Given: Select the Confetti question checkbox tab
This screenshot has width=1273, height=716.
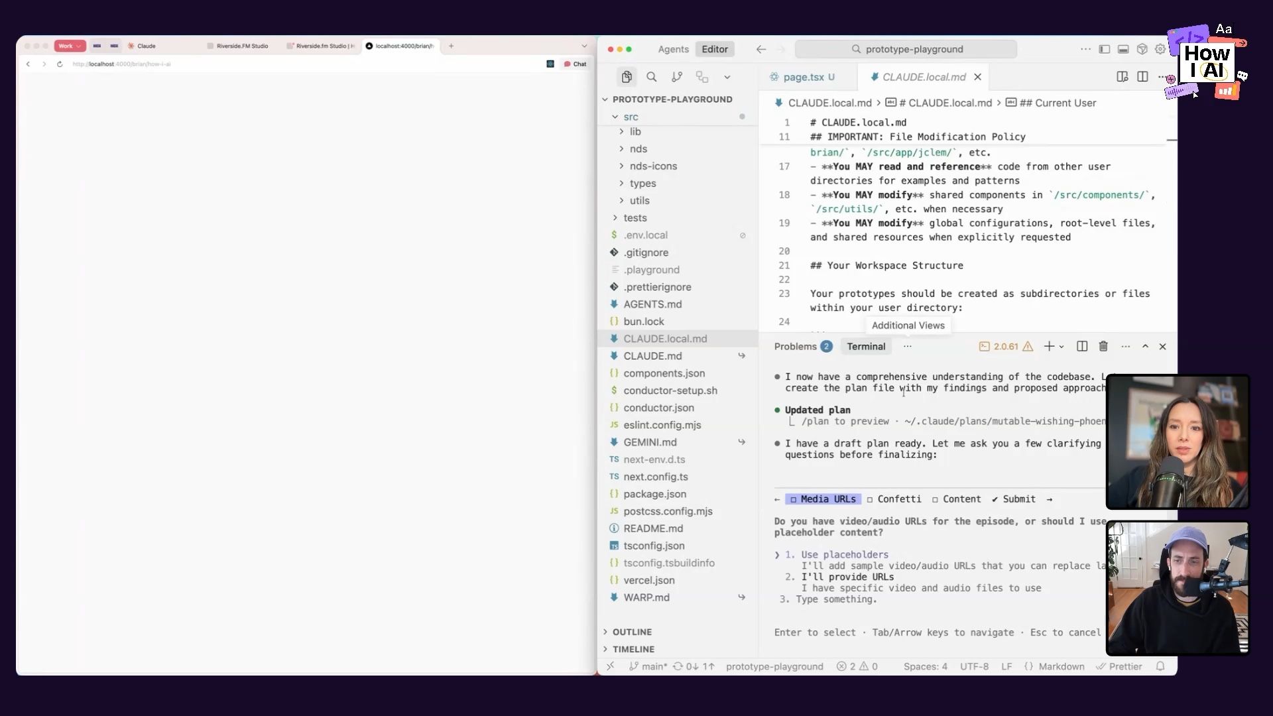Looking at the screenshot, I should point(894,499).
